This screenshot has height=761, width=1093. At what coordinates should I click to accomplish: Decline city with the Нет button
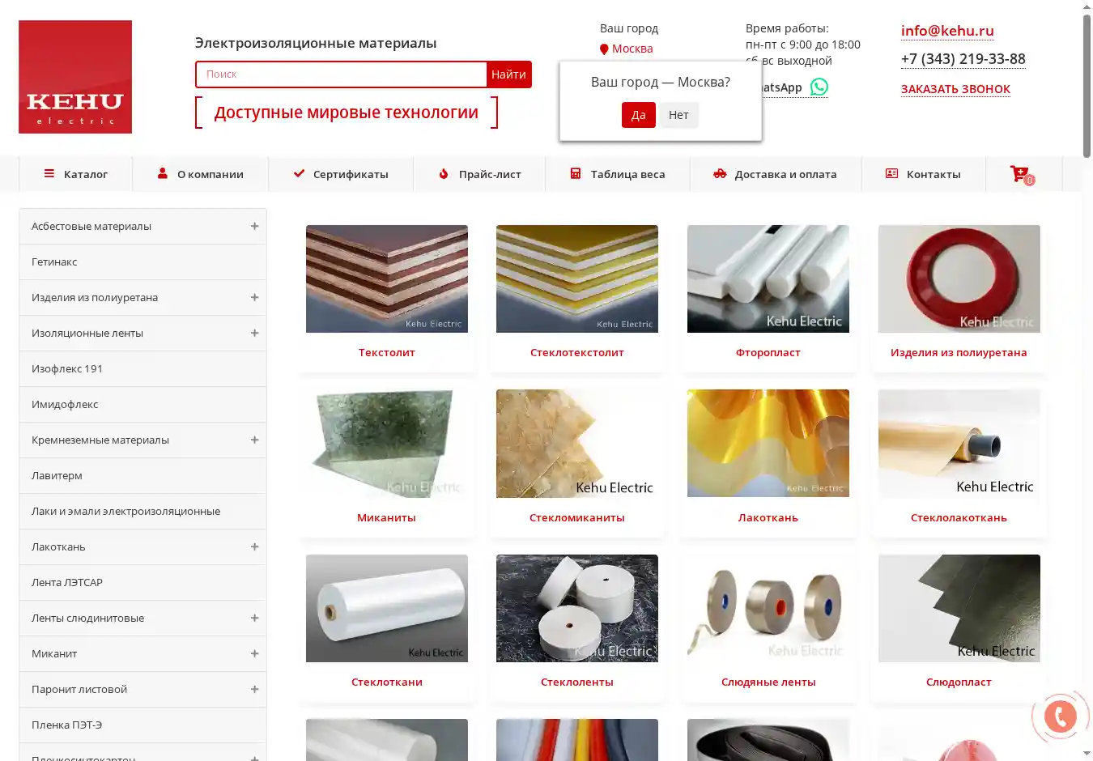[678, 115]
